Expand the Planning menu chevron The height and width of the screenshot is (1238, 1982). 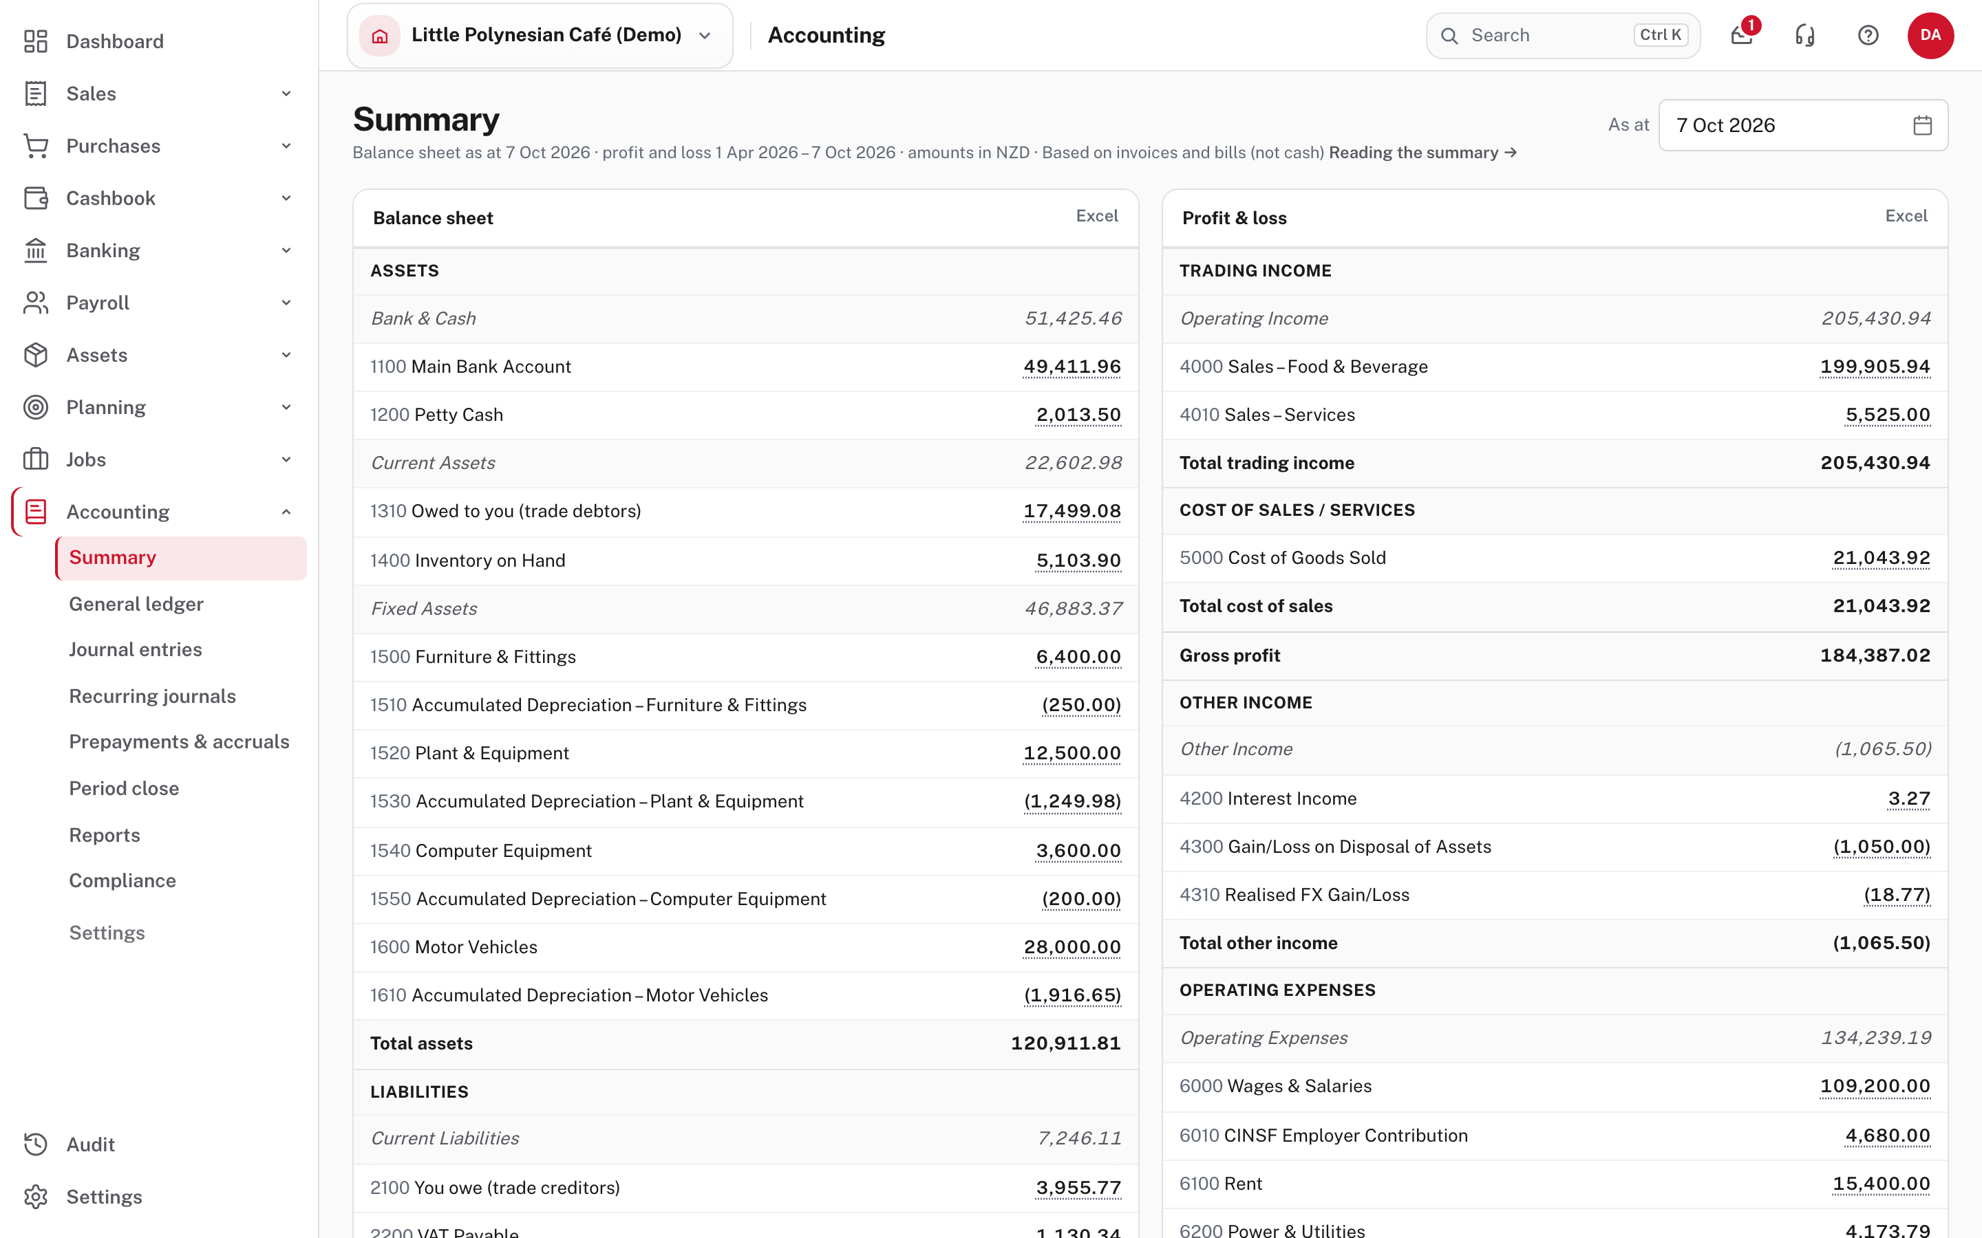coord(286,408)
